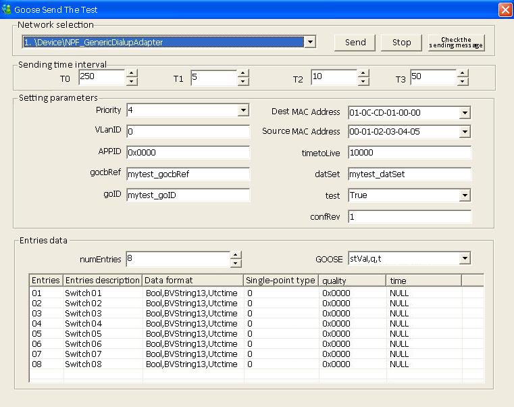Close the Goose Send The Test window

tap(505, 10)
